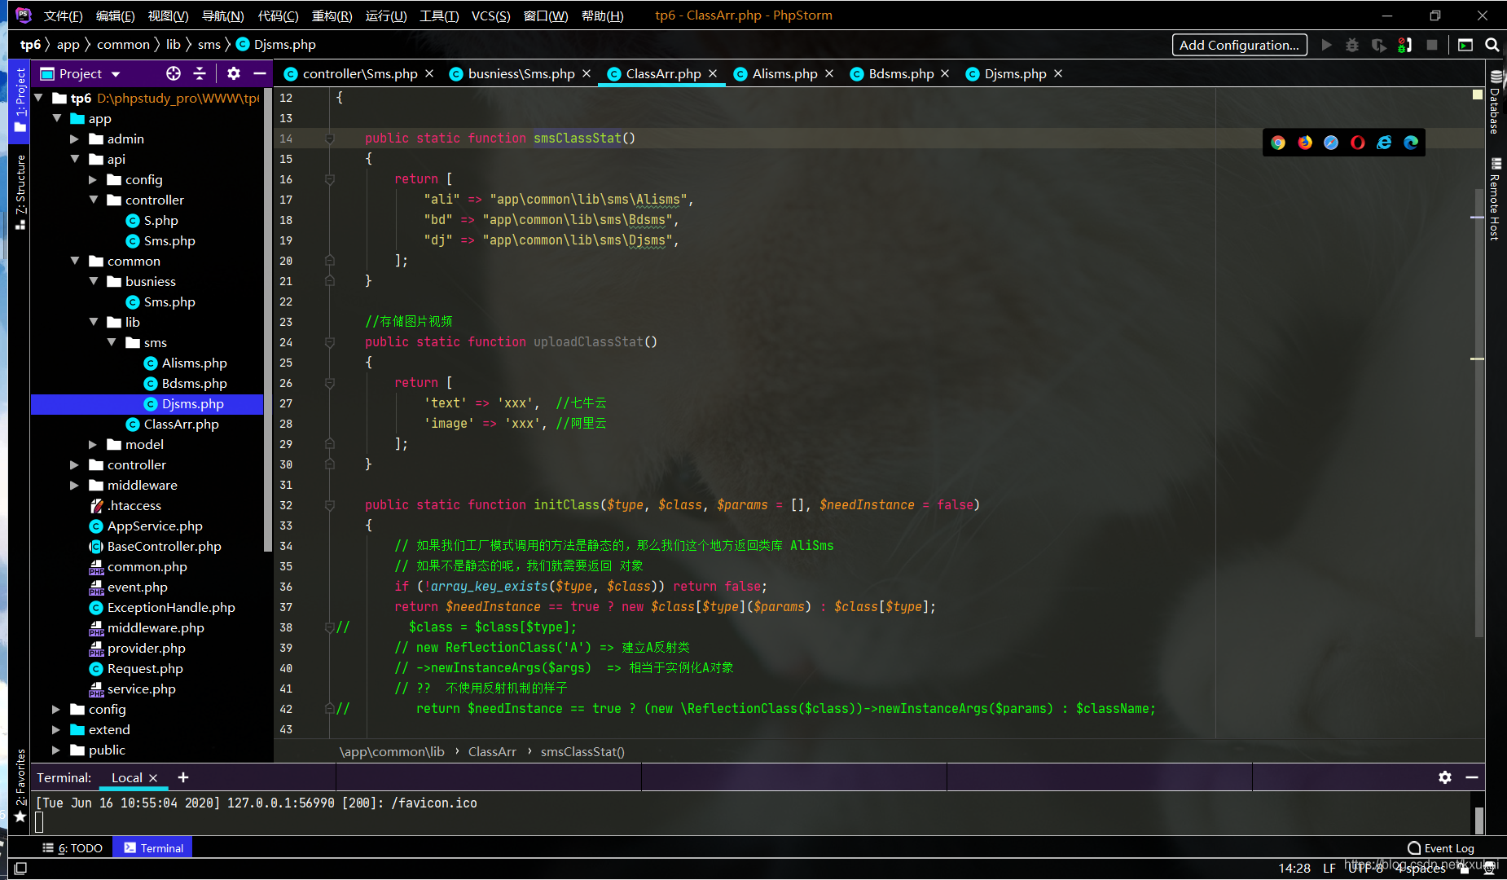Click Add Configuration button

1240,45
